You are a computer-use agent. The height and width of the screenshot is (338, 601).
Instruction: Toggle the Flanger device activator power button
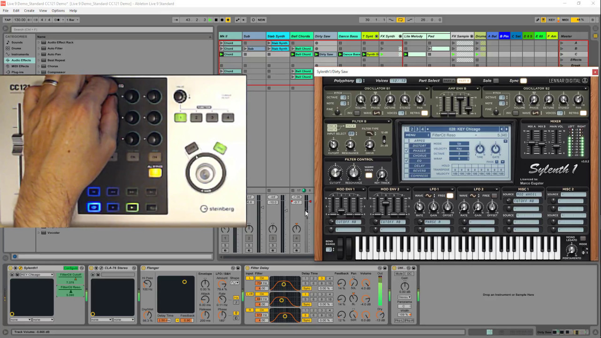[x=143, y=268]
